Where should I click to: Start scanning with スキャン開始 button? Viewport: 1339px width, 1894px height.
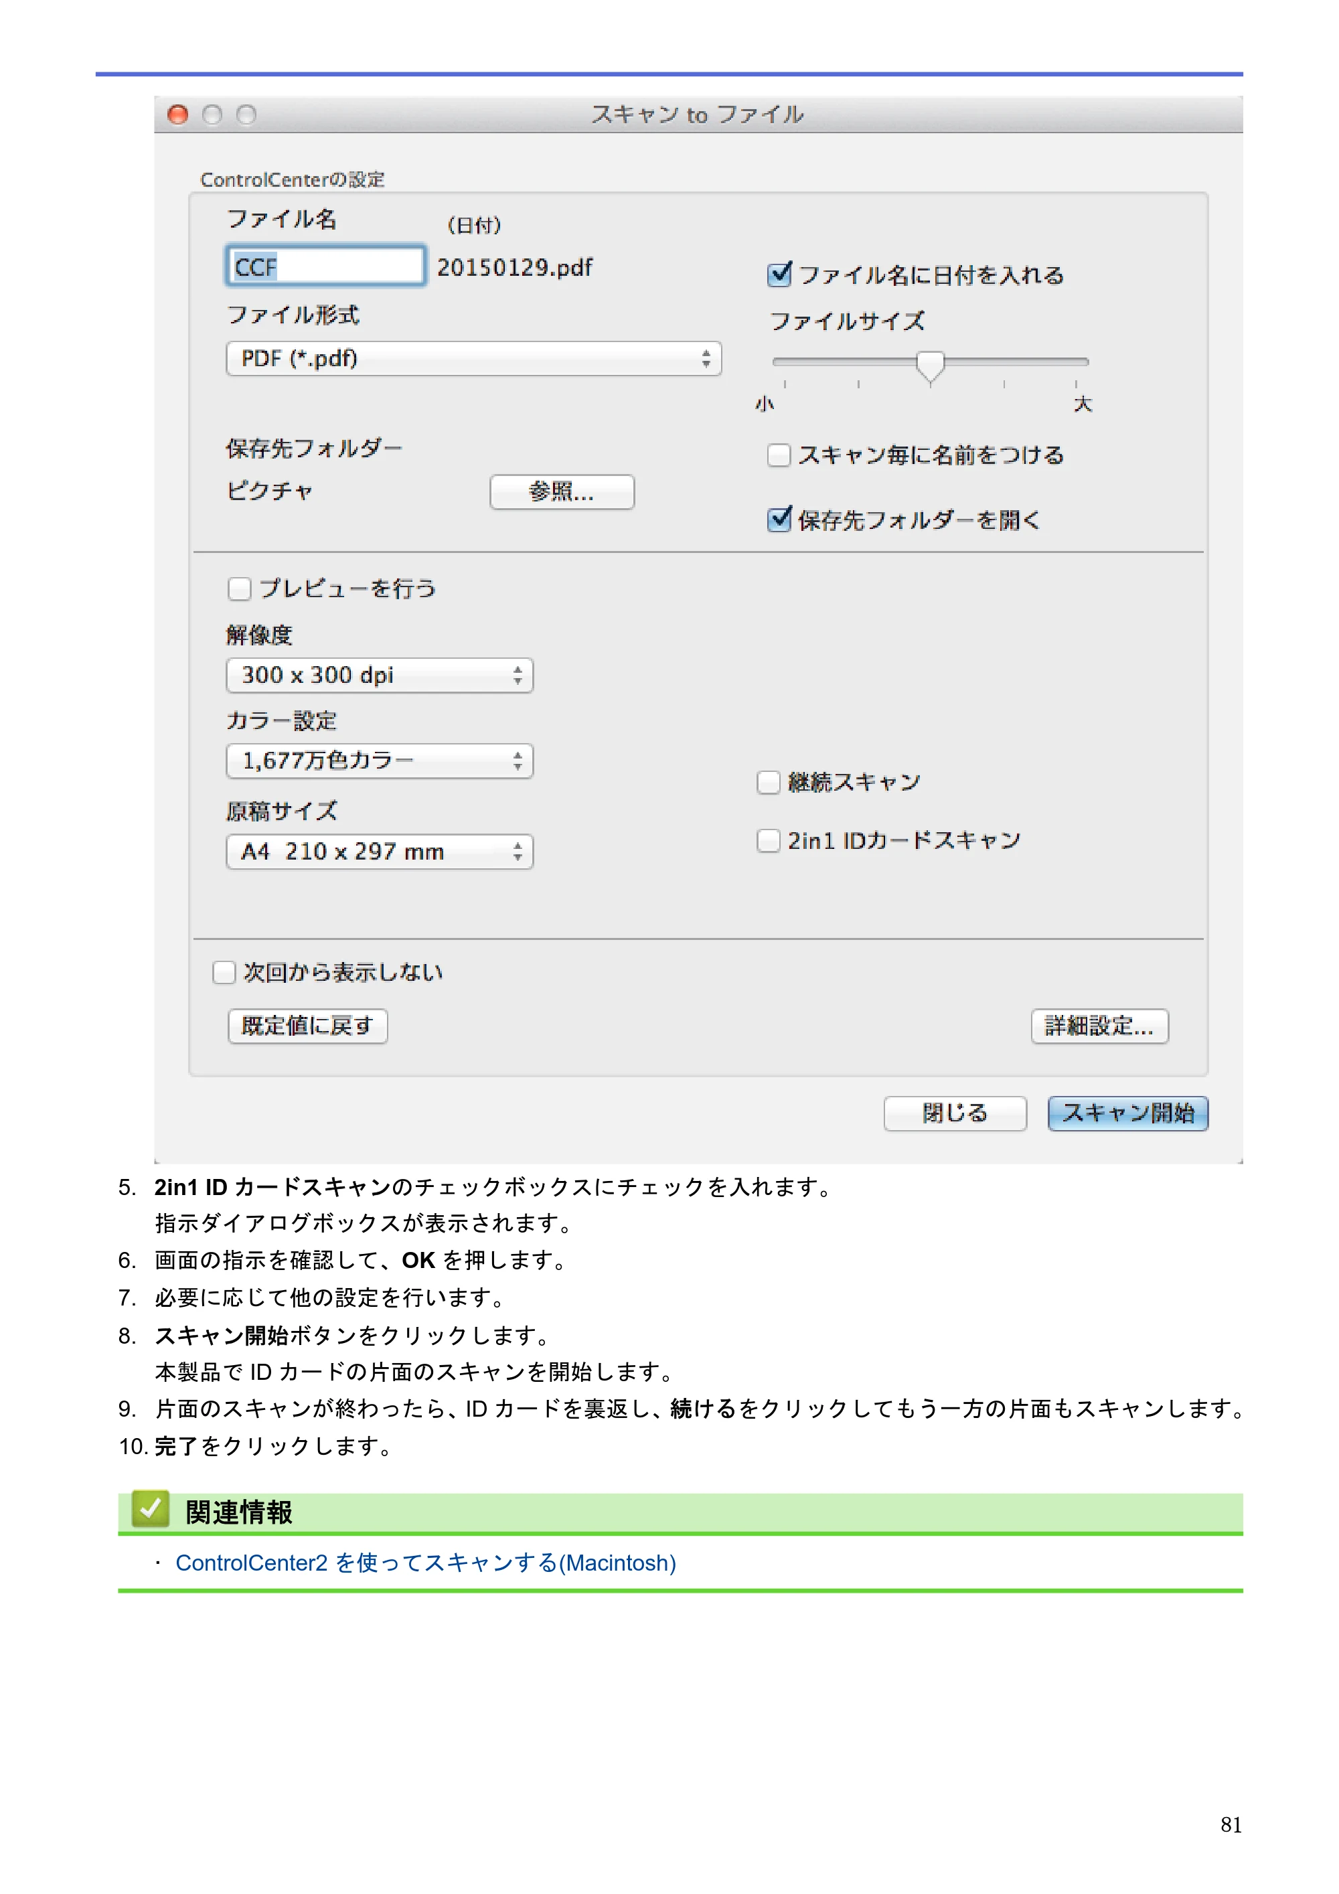coord(1127,1113)
